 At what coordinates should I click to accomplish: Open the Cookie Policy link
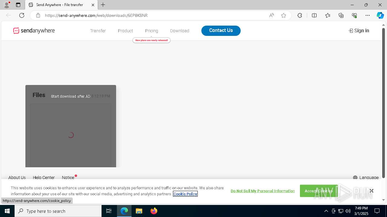click(x=185, y=194)
